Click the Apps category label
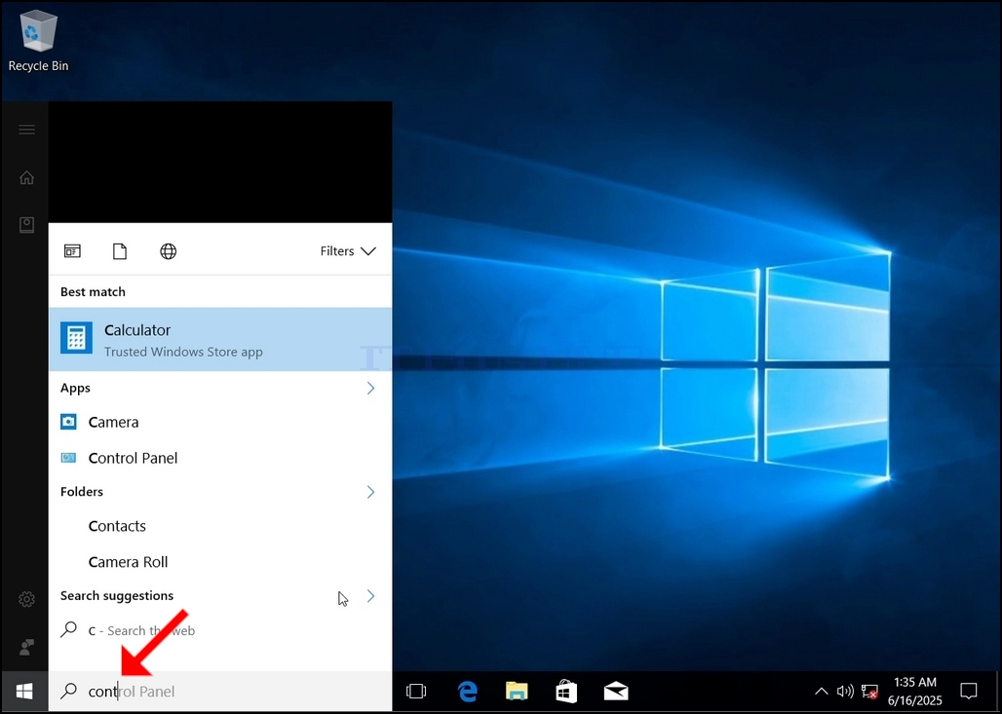 click(75, 388)
